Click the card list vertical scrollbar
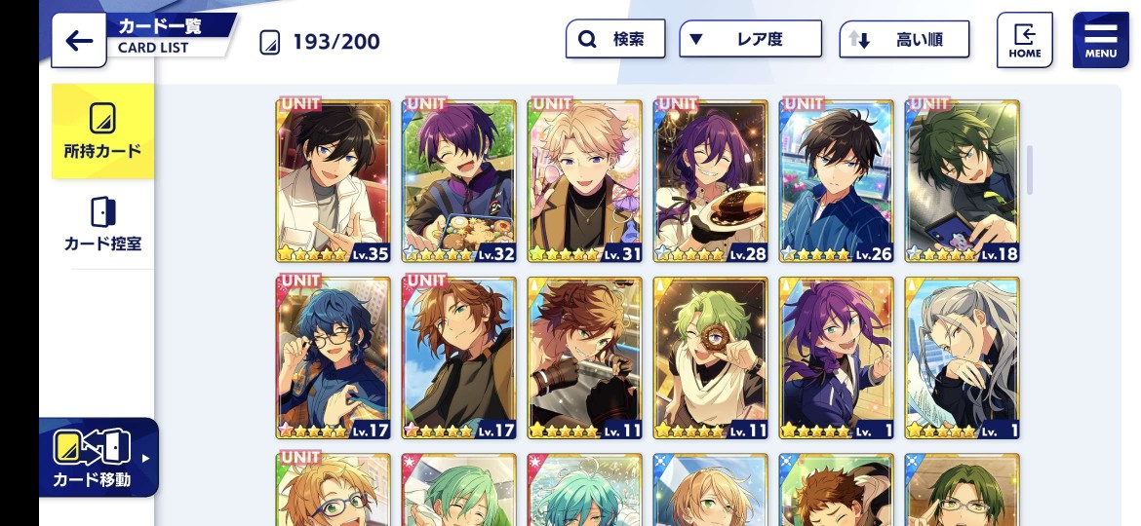The width and height of the screenshot is (1141, 526). (1030, 170)
